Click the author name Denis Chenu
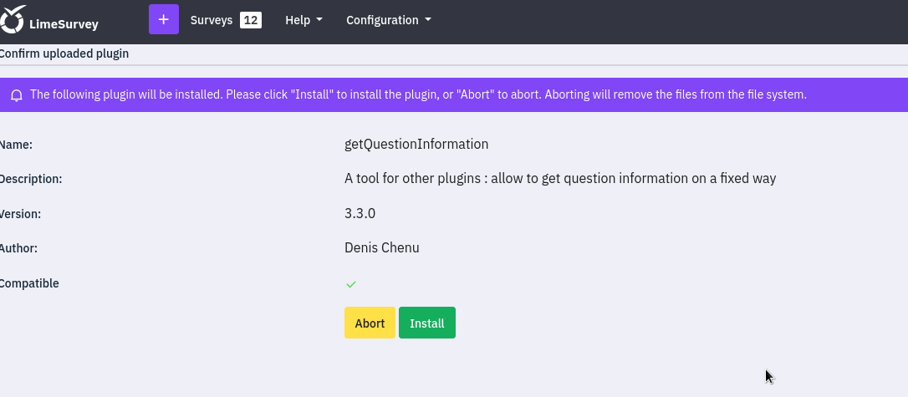Image resolution: width=908 pixels, height=397 pixels. point(381,247)
